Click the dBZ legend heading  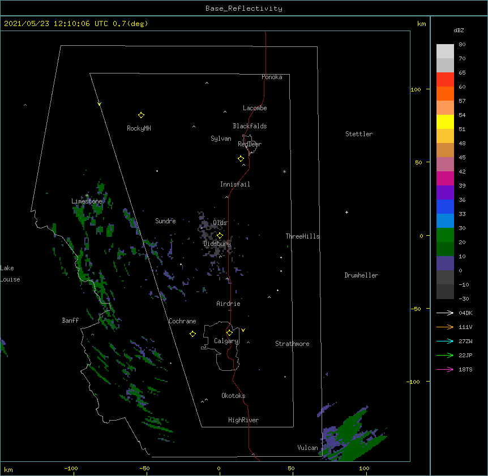459,30
